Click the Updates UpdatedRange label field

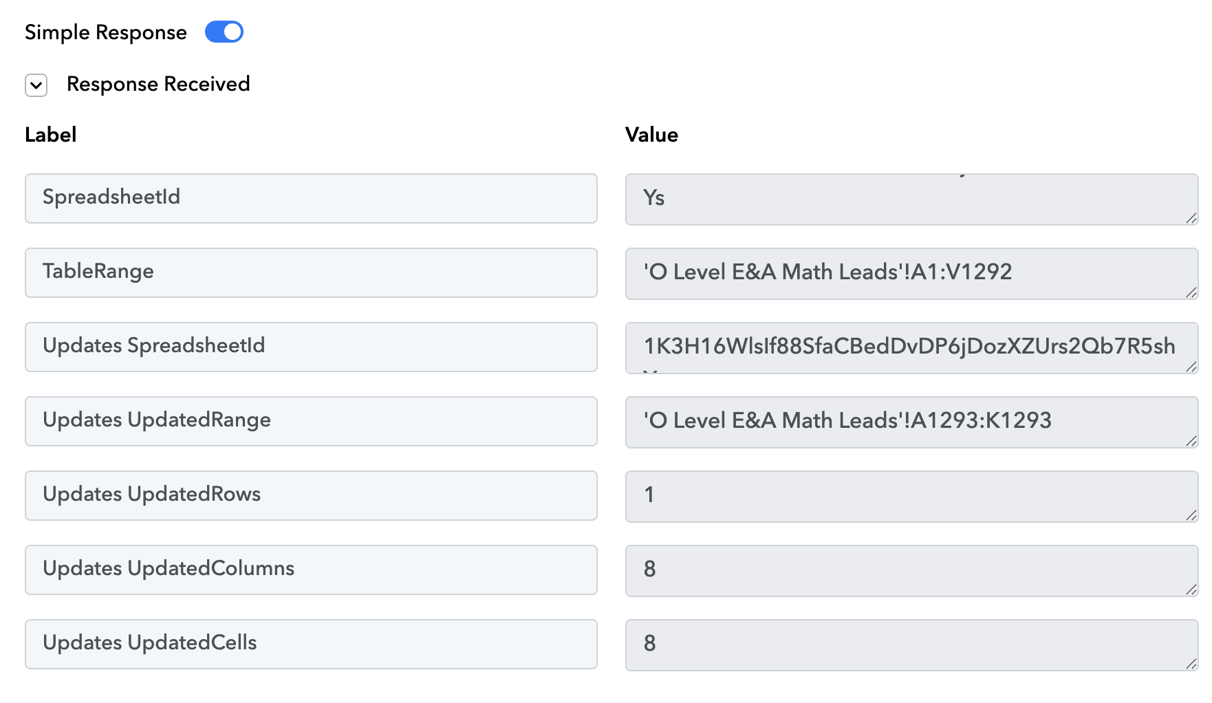[311, 421]
